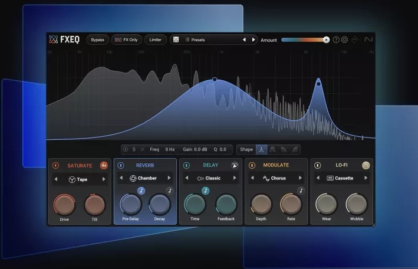Toggle the selected band power button
Screen dimensions: 418x269
126,149
